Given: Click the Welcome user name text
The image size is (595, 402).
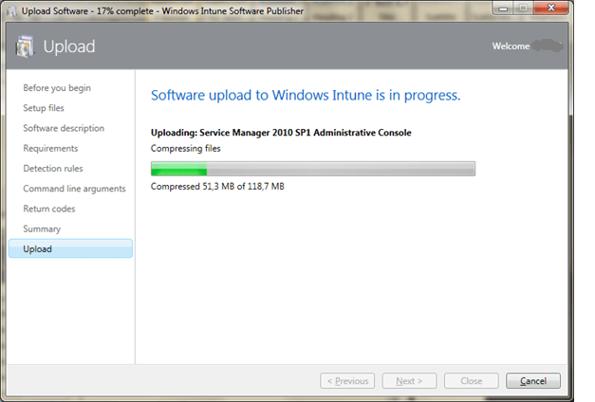Looking at the screenshot, I should (547, 46).
